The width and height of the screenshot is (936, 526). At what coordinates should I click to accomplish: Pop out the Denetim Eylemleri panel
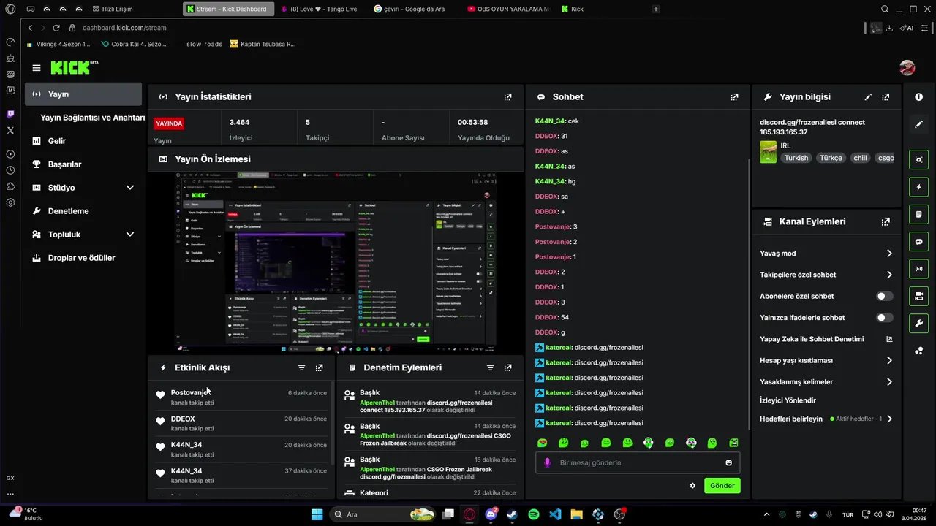(507, 367)
